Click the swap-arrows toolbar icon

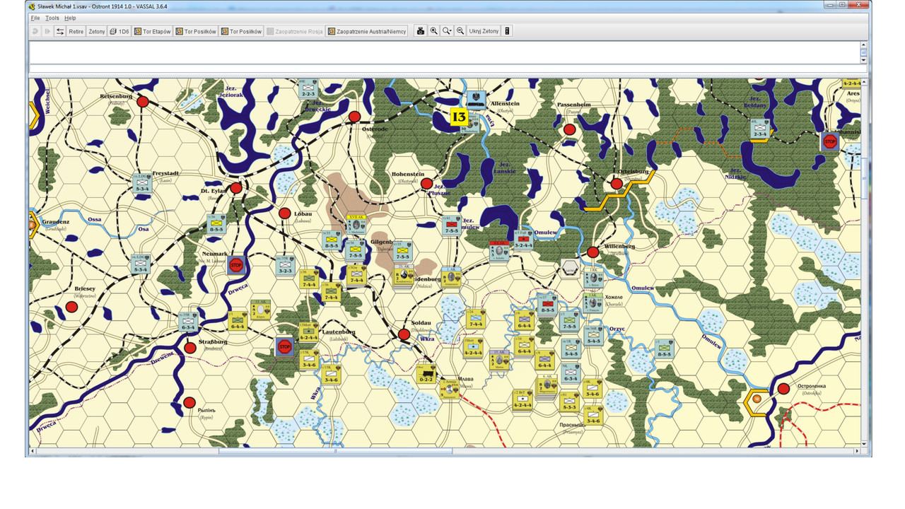click(x=60, y=31)
